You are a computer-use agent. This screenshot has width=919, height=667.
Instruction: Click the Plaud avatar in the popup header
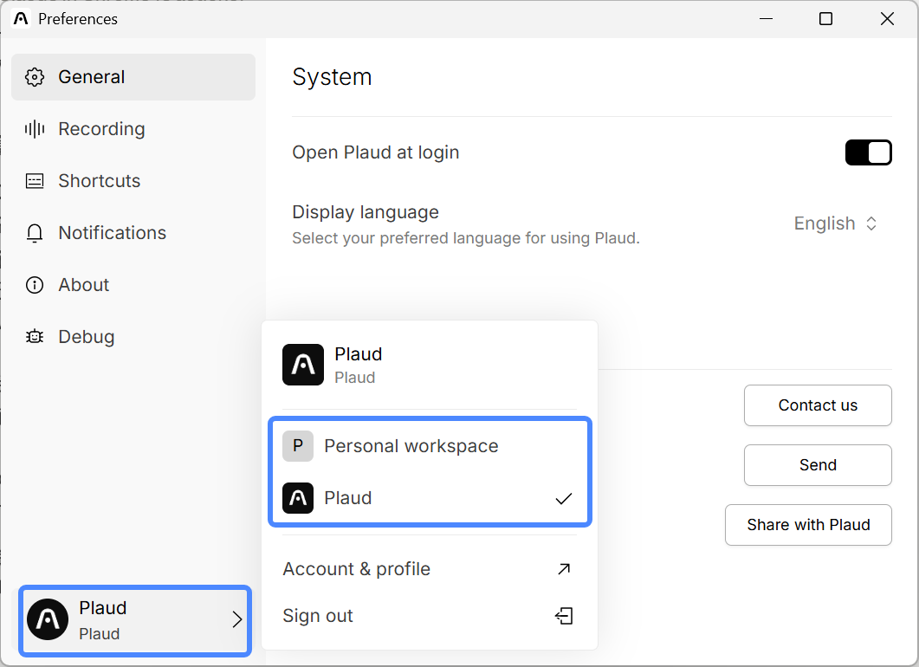point(303,365)
